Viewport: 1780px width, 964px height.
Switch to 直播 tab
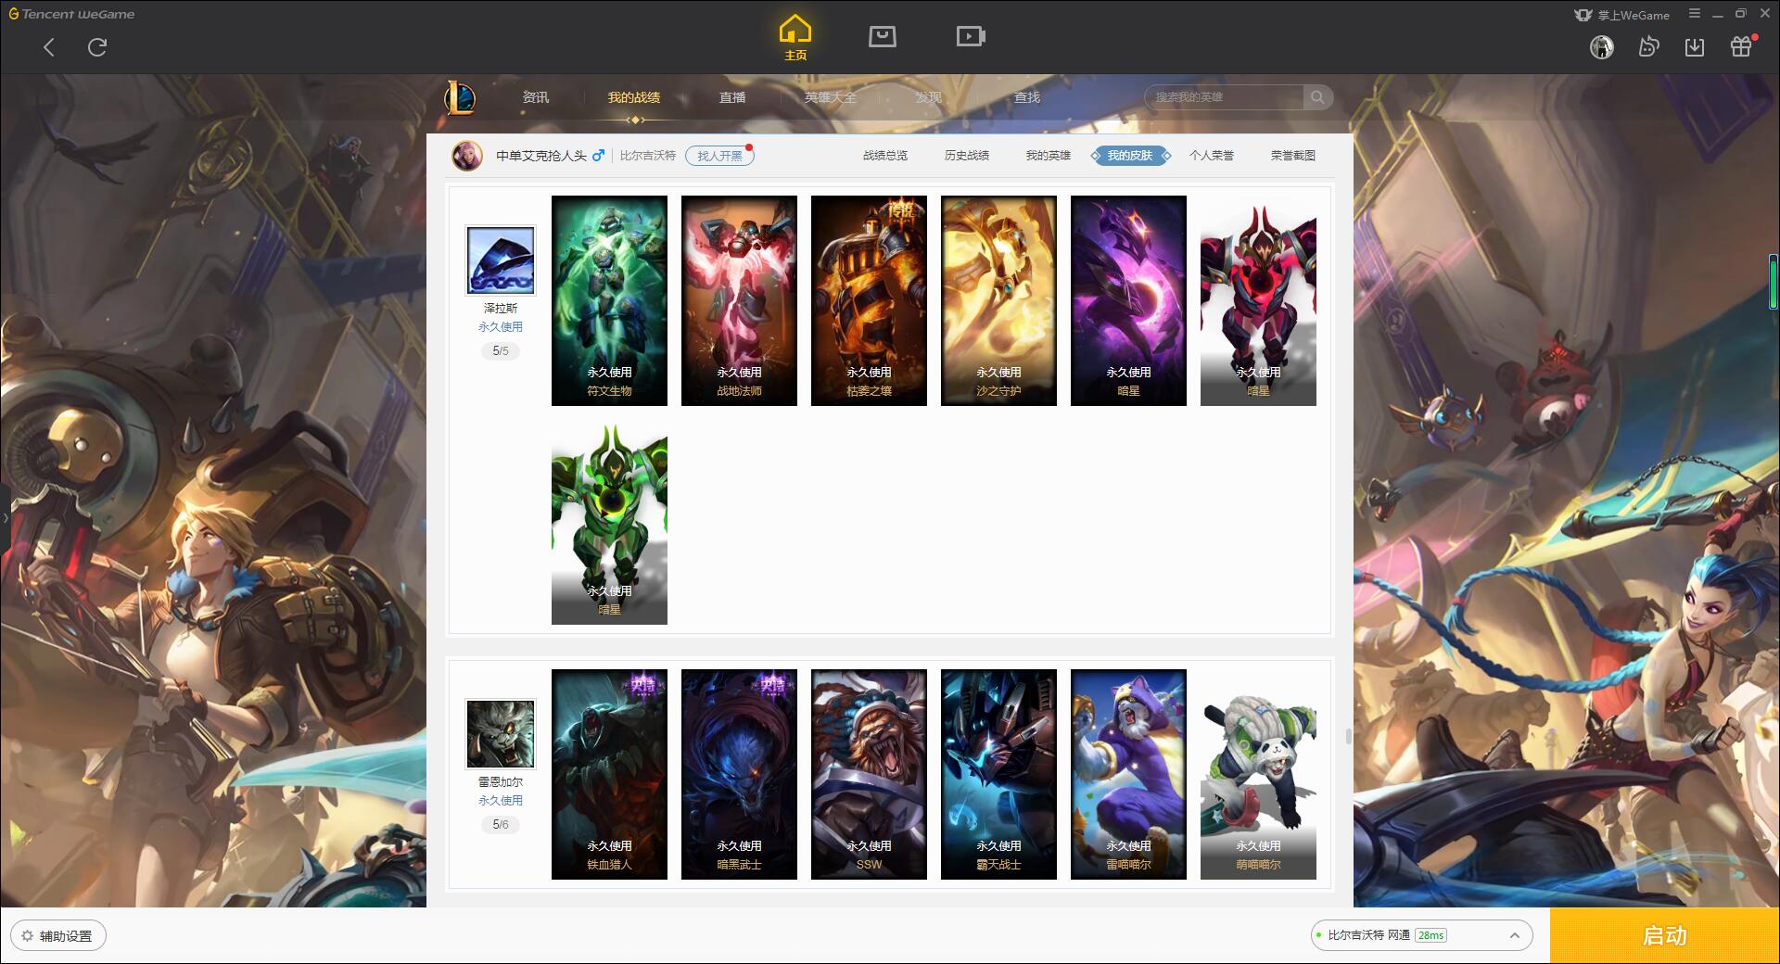(732, 97)
